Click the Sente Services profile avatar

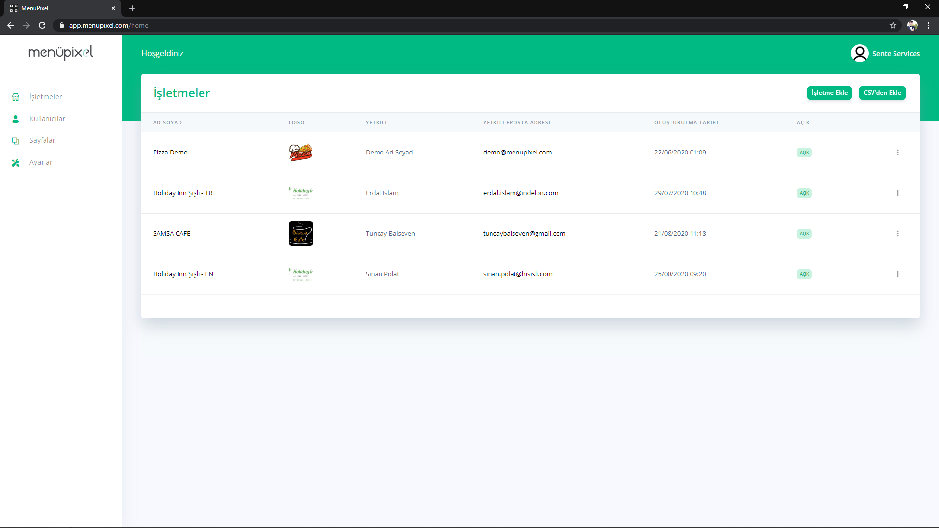click(859, 53)
